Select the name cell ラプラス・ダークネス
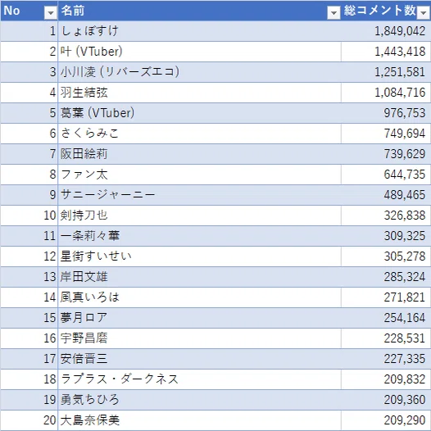The height and width of the screenshot is (431, 431). pyautogui.click(x=200, y=379)
